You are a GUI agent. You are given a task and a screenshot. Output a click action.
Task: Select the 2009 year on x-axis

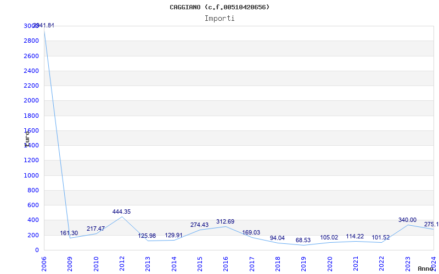coord(70,263)
